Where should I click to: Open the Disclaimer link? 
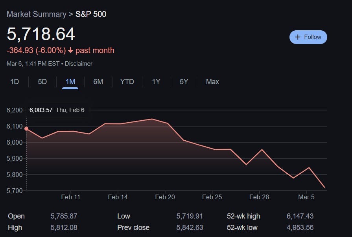pos(79,64)
